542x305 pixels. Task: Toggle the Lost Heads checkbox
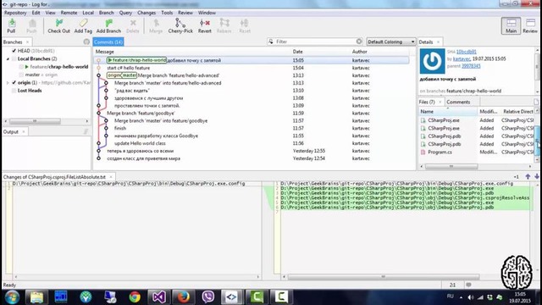pyautogui.click(x=14, y=91)
